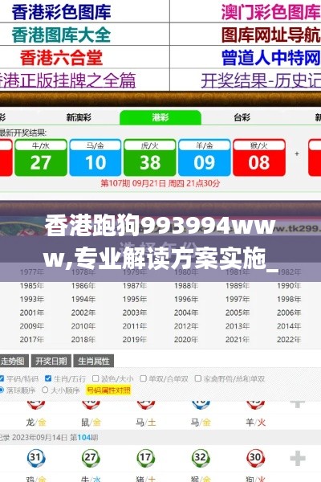
Task: Click the blue number 10 ball card
Action: [95, 157]
